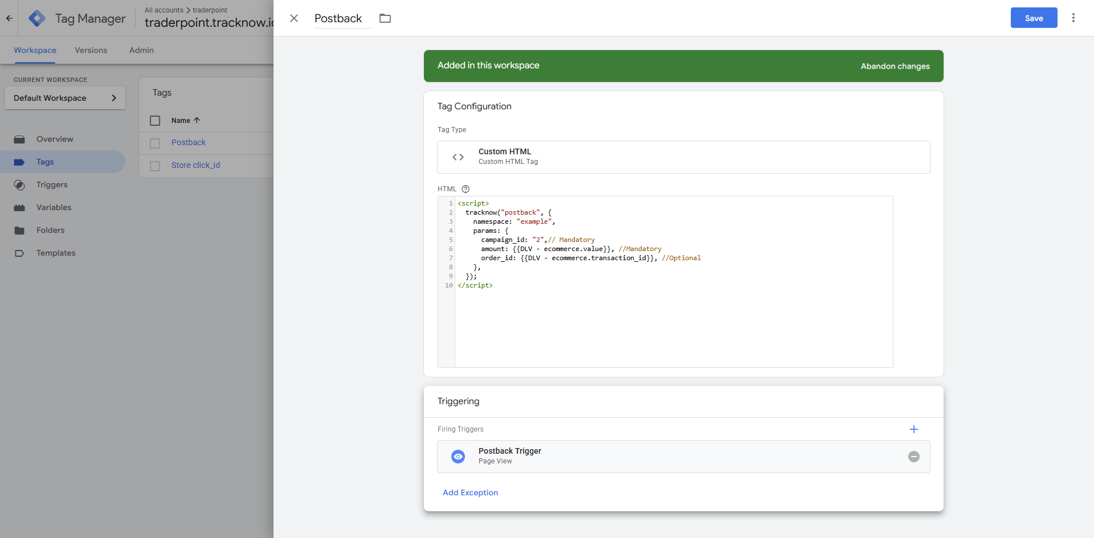
Task: Check the Postback tag checkbox
Action: [155, 143]
